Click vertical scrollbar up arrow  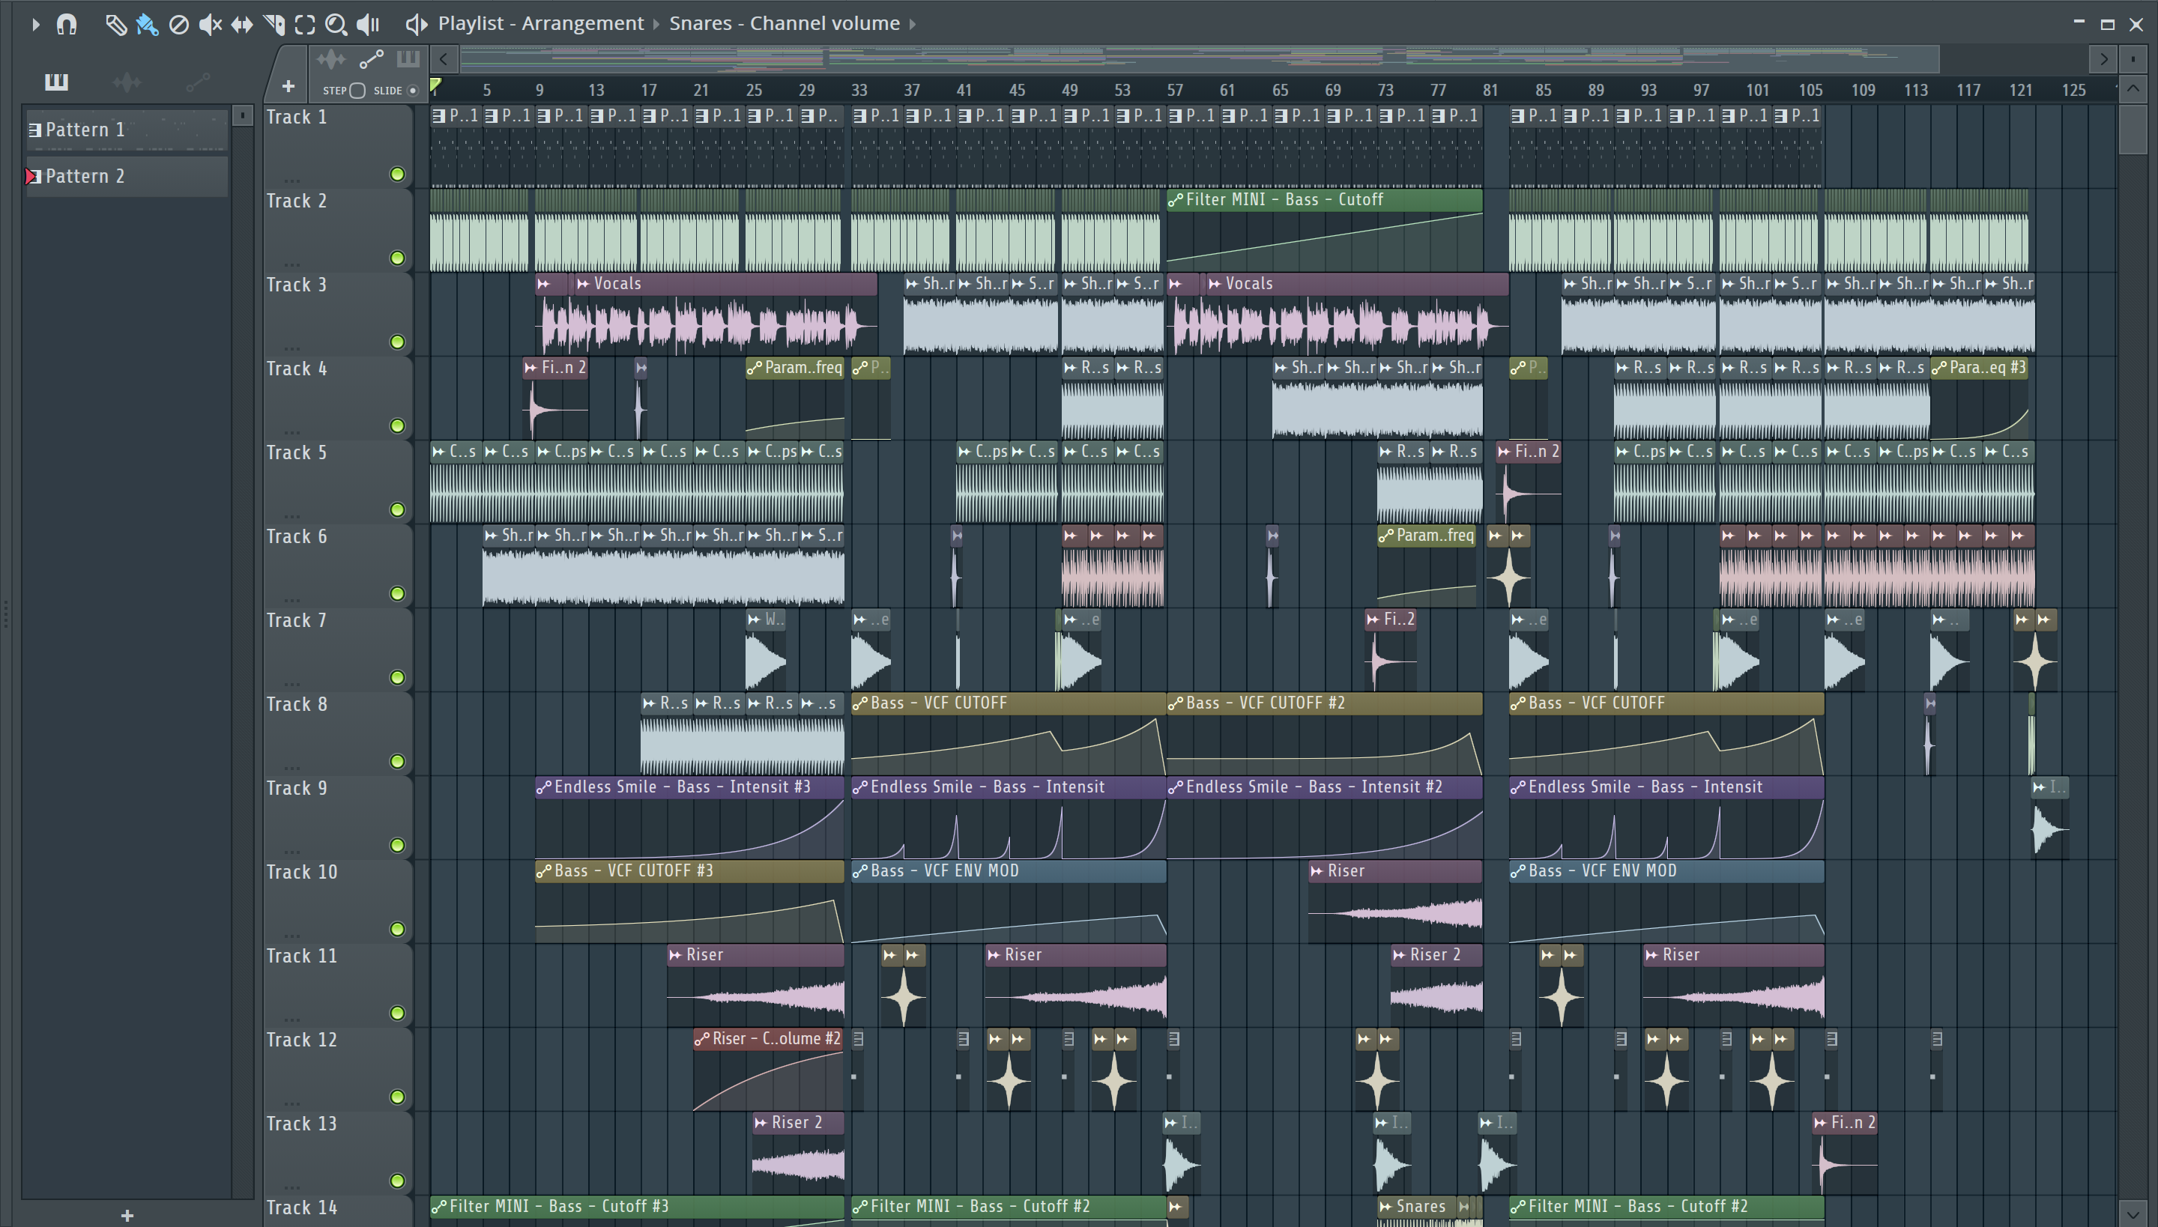[x=2133, y=88]
